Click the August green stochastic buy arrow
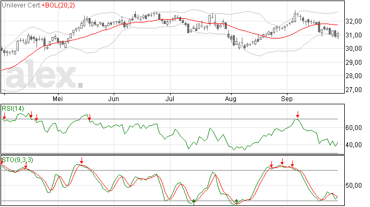370x207 pixels. point(236,202)
